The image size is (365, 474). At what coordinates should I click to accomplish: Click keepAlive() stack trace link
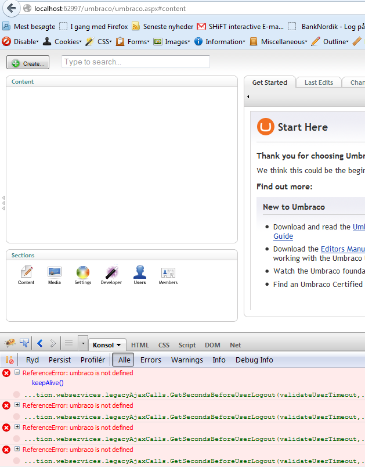coord(48,383)
